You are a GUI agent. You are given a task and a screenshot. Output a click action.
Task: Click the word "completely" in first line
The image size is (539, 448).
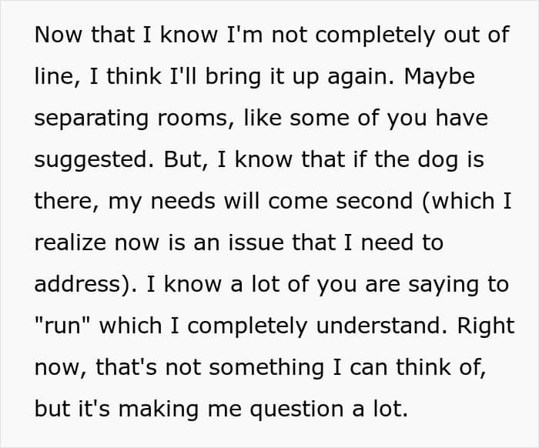376,36
